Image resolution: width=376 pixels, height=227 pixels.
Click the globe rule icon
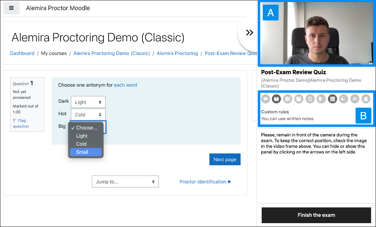pyautogui.click(x=310, y=99)
